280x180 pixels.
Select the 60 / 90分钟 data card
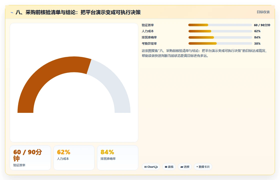30,158
